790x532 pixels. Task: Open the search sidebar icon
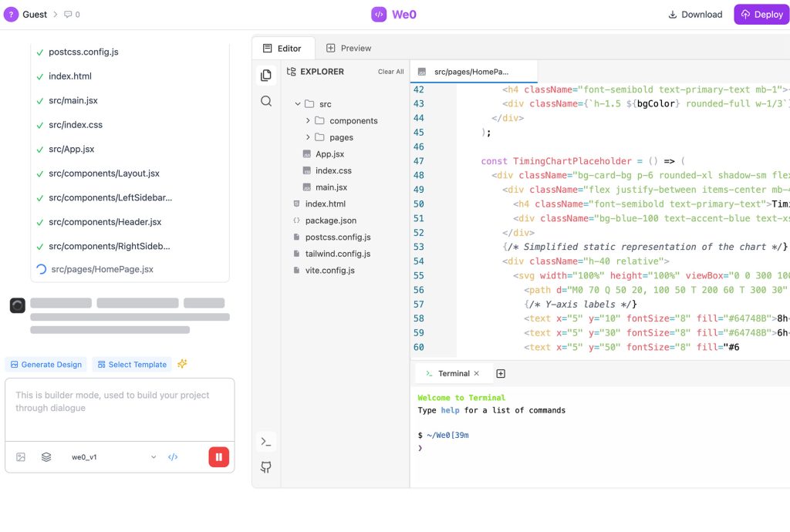click(x=266, y=101)
